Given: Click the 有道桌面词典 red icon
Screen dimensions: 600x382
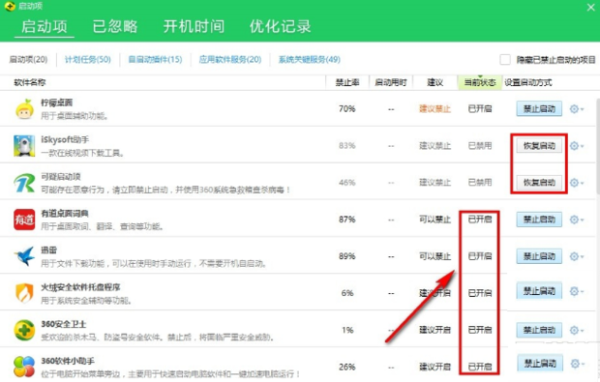Looking at the screenshot, I should [24, 220].
